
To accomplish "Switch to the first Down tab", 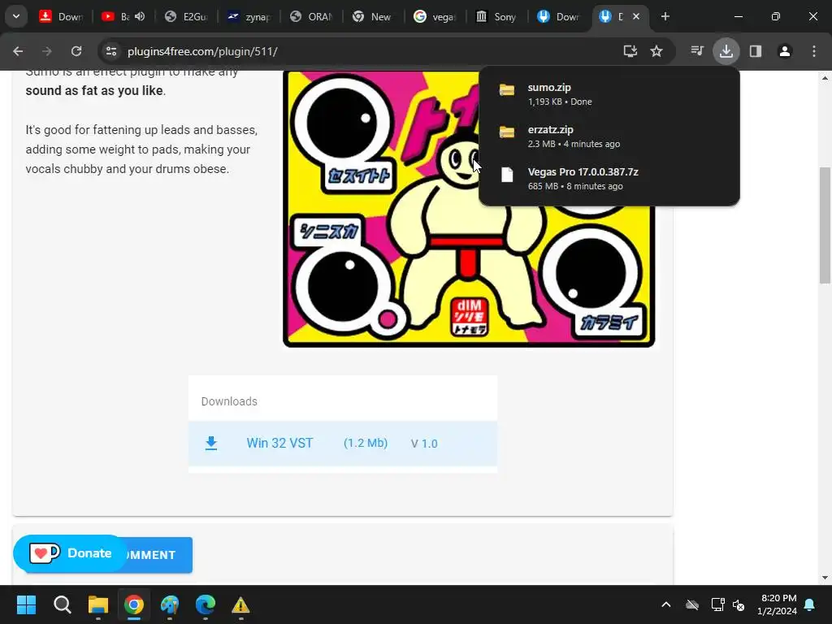I will pos(61,16).
